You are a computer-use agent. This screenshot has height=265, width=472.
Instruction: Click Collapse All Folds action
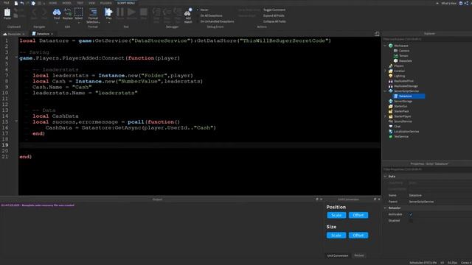[274, 21]
